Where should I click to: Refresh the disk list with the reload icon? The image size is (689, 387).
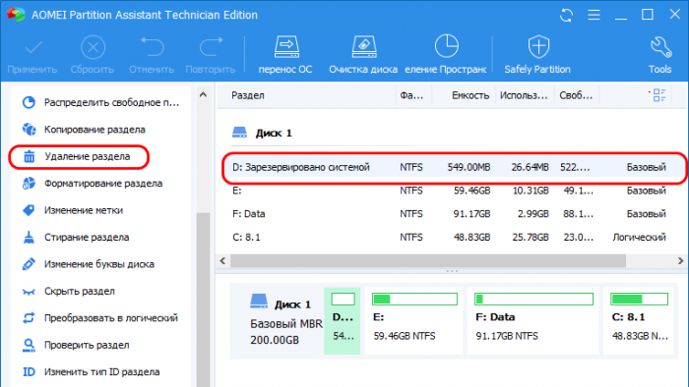coord(566,16)
